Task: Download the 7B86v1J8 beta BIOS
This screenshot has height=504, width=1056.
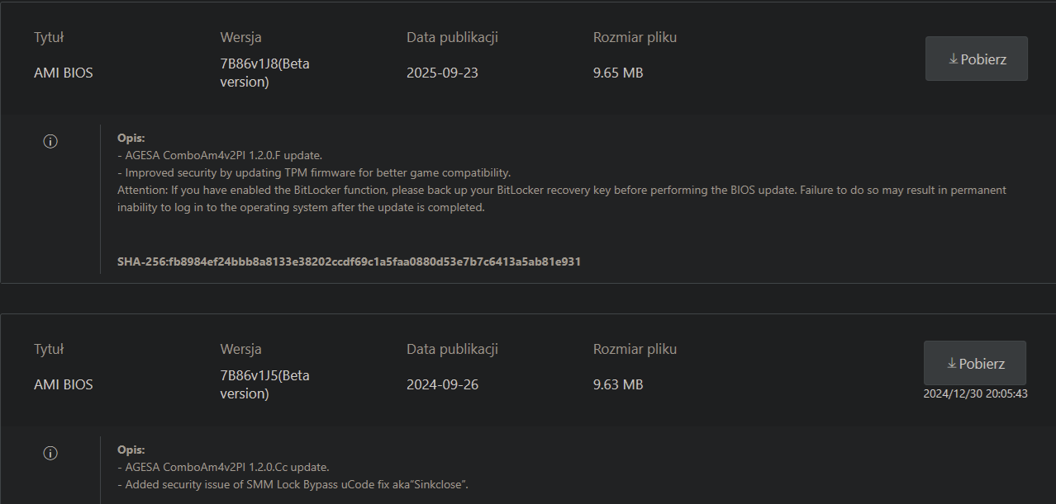Action: point(976,59)
